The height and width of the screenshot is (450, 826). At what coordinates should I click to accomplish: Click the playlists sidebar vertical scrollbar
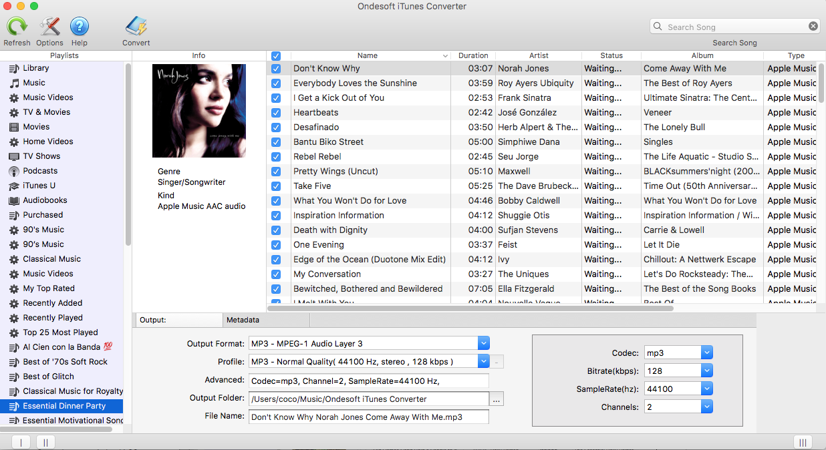128,154
